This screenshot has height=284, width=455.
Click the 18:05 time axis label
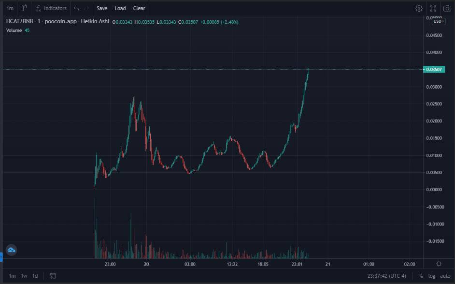pyautogui.click(x=263, y=264)
